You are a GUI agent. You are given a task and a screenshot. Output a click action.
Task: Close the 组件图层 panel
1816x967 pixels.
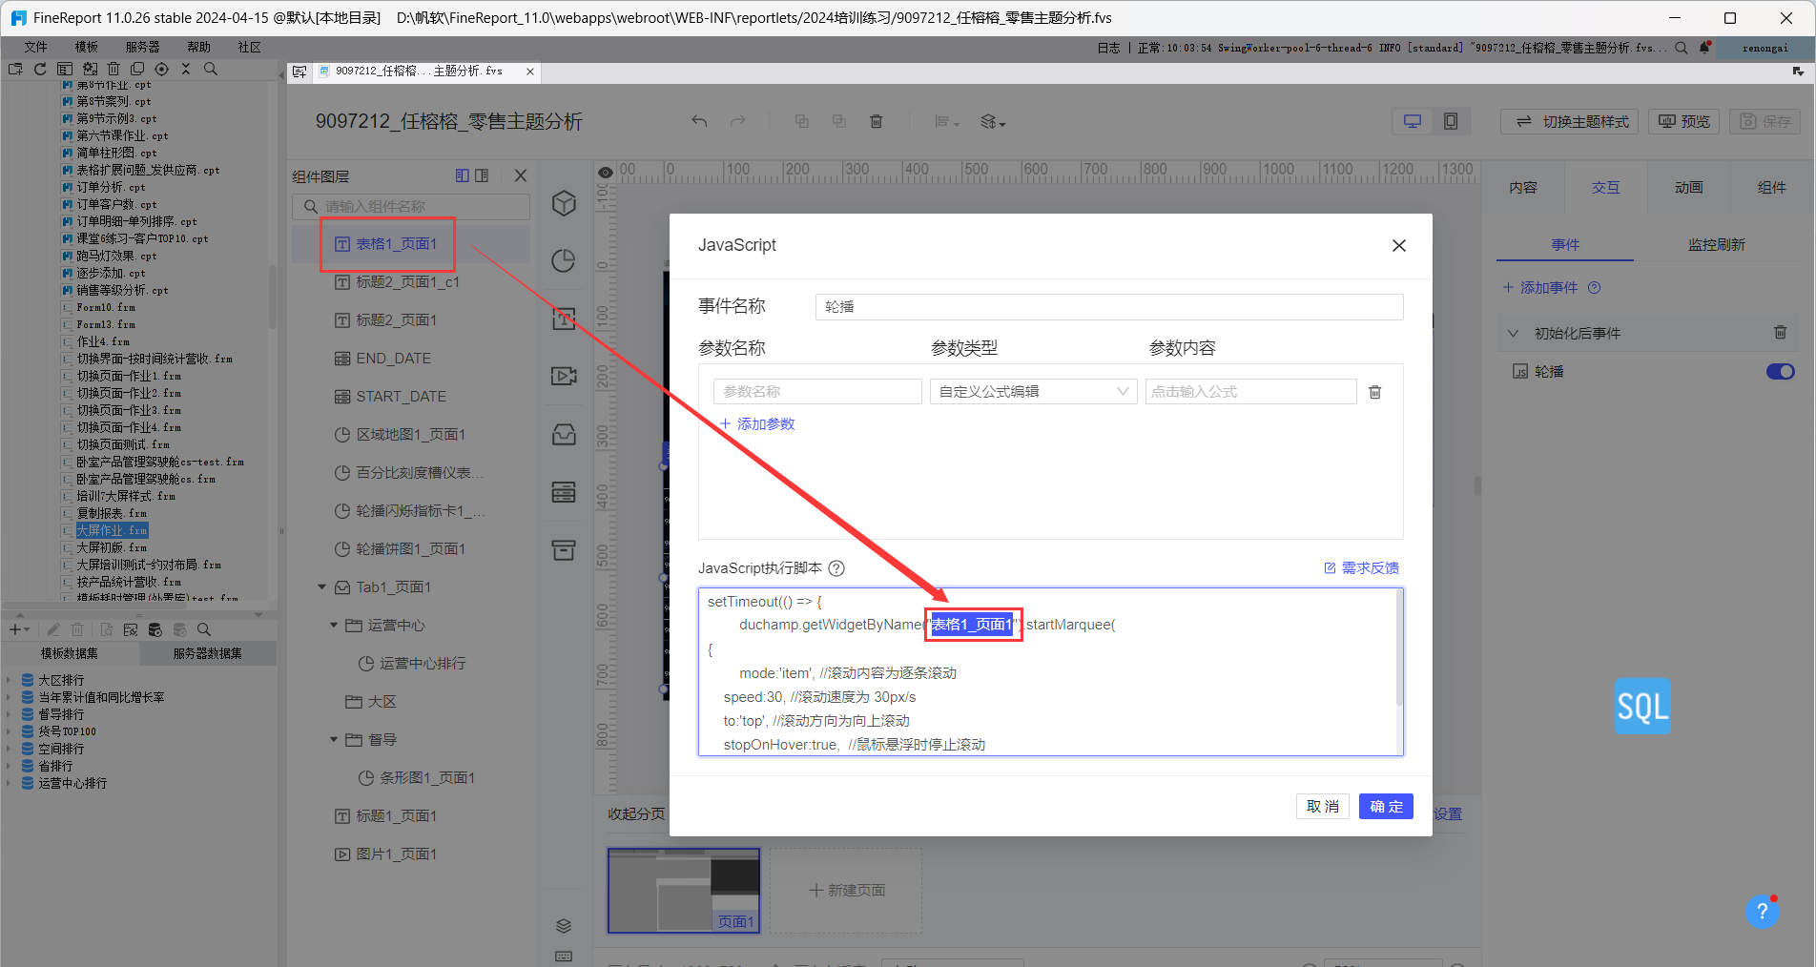click(521, 175)
